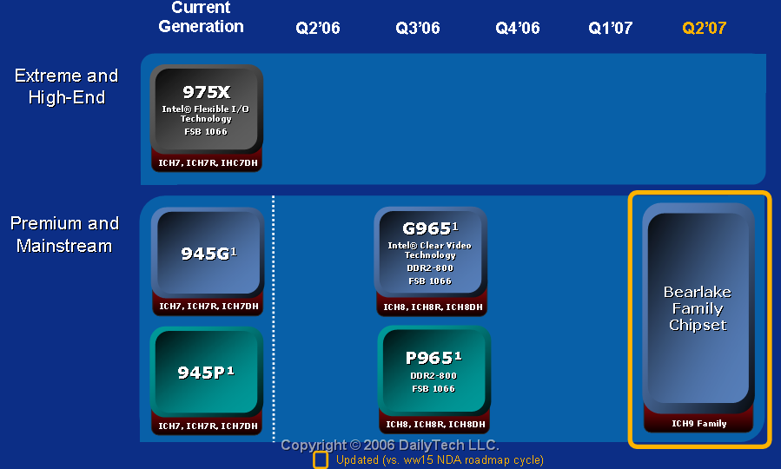This screenshot has width=781, height=469.
Task: Click the Q3'06 column header
Action: pos(418,28)
